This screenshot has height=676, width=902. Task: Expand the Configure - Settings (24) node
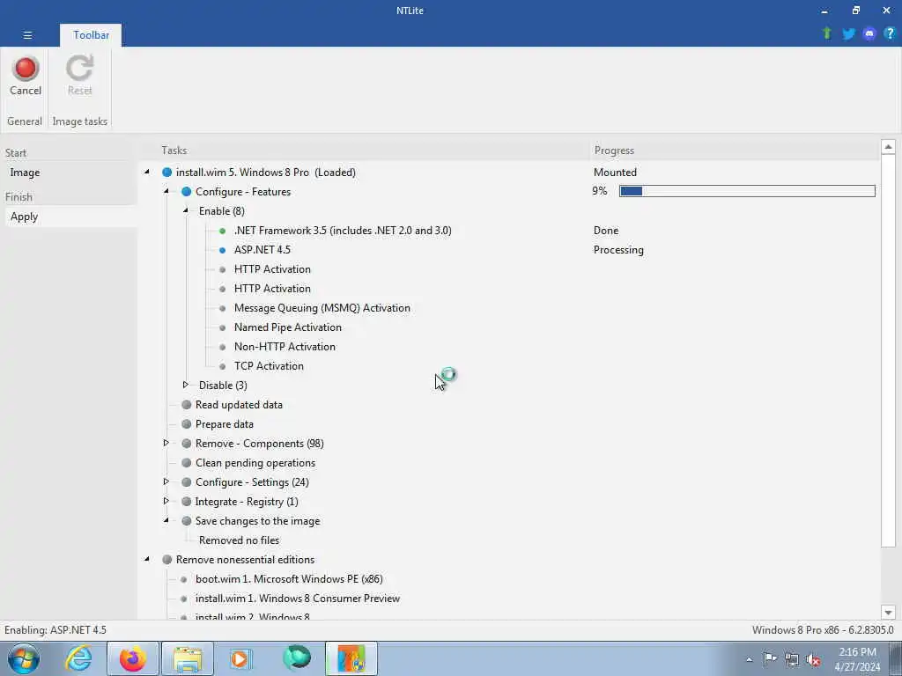pyautogui.click(x=166, y=481)
